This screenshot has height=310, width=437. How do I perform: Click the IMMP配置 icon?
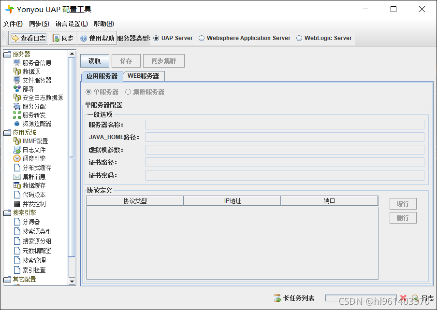click(17, 141)
